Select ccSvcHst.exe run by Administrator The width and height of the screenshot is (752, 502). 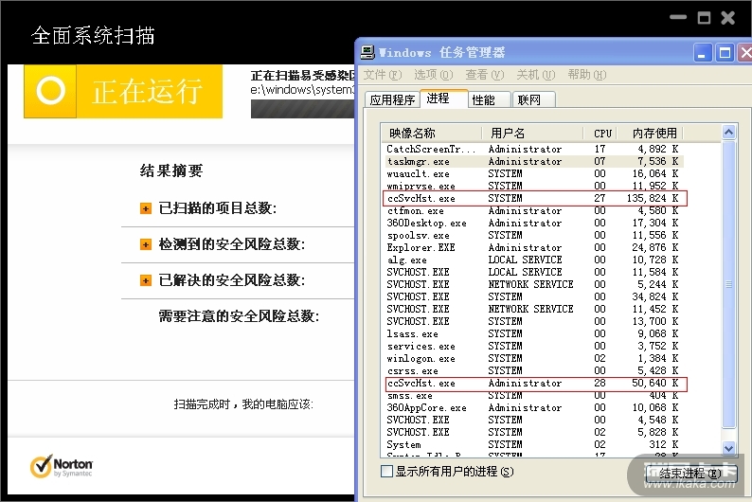coord(536,384)
